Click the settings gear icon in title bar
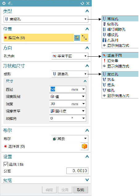Viewport: 139px width, 196px height. coord(4,3)
